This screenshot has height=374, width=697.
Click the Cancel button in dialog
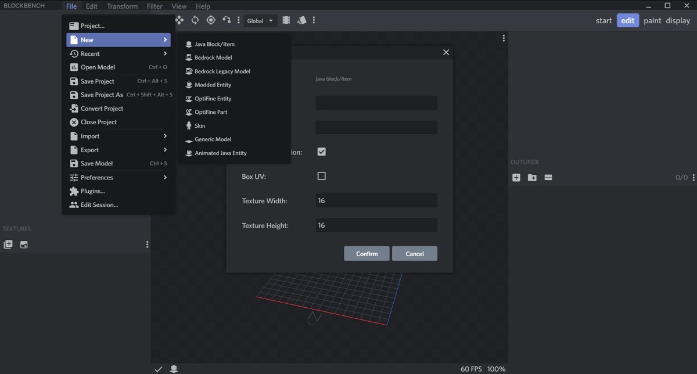tap(415, 253)
